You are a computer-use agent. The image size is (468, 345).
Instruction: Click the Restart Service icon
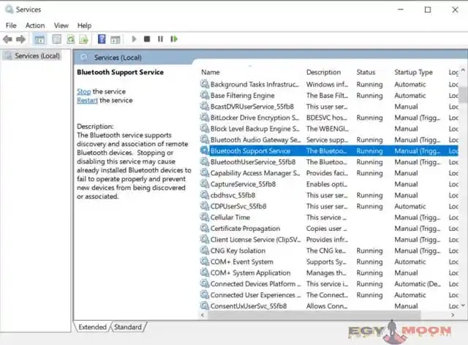(174, 39)
